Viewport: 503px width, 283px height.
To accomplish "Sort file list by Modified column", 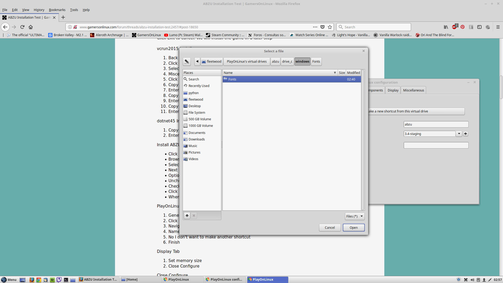I will (x=353, y=73).
